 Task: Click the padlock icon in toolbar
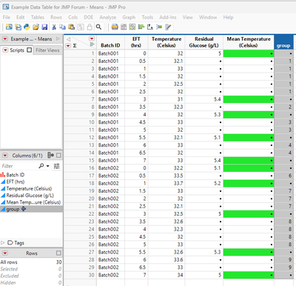click(90, 27)
